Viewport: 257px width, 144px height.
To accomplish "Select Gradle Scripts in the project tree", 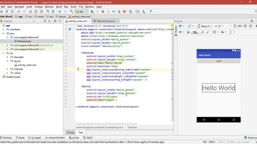I will pos(13,77).
